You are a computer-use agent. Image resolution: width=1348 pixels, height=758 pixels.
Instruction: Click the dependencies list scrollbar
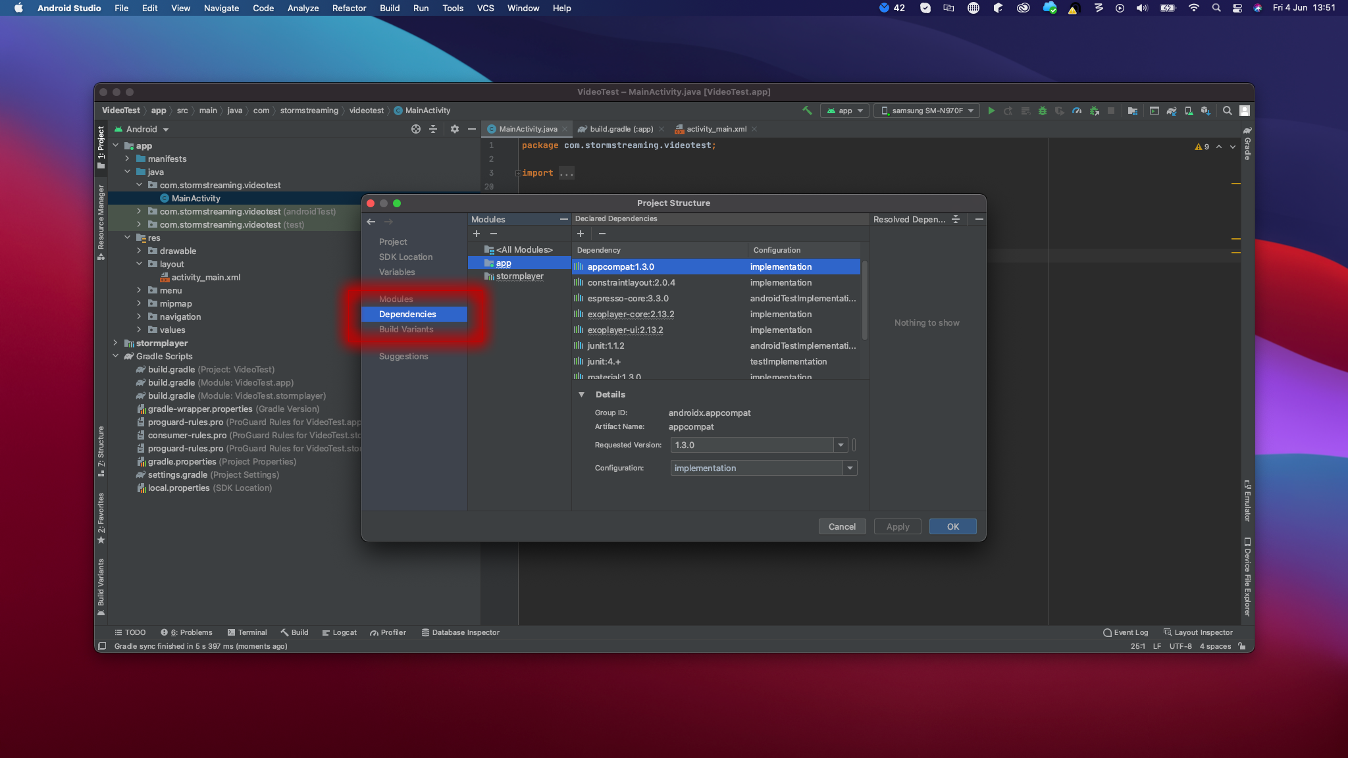pos(864,300)
